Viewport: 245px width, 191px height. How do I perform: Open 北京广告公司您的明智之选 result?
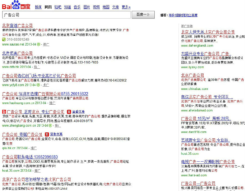point(36,180)
